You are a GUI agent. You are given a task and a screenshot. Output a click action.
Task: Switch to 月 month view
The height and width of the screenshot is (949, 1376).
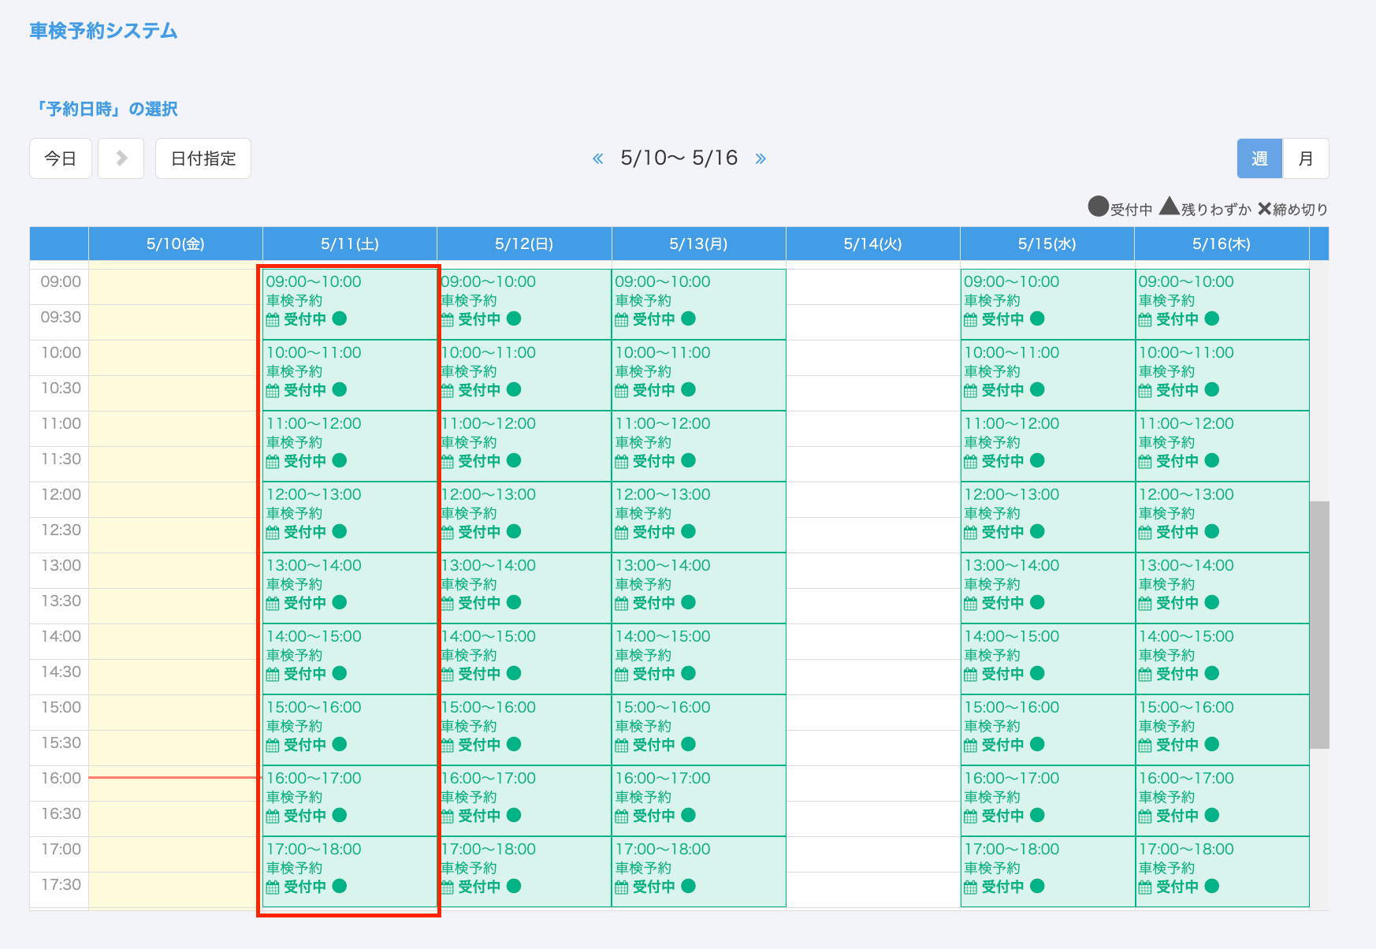pos(1305,158)
